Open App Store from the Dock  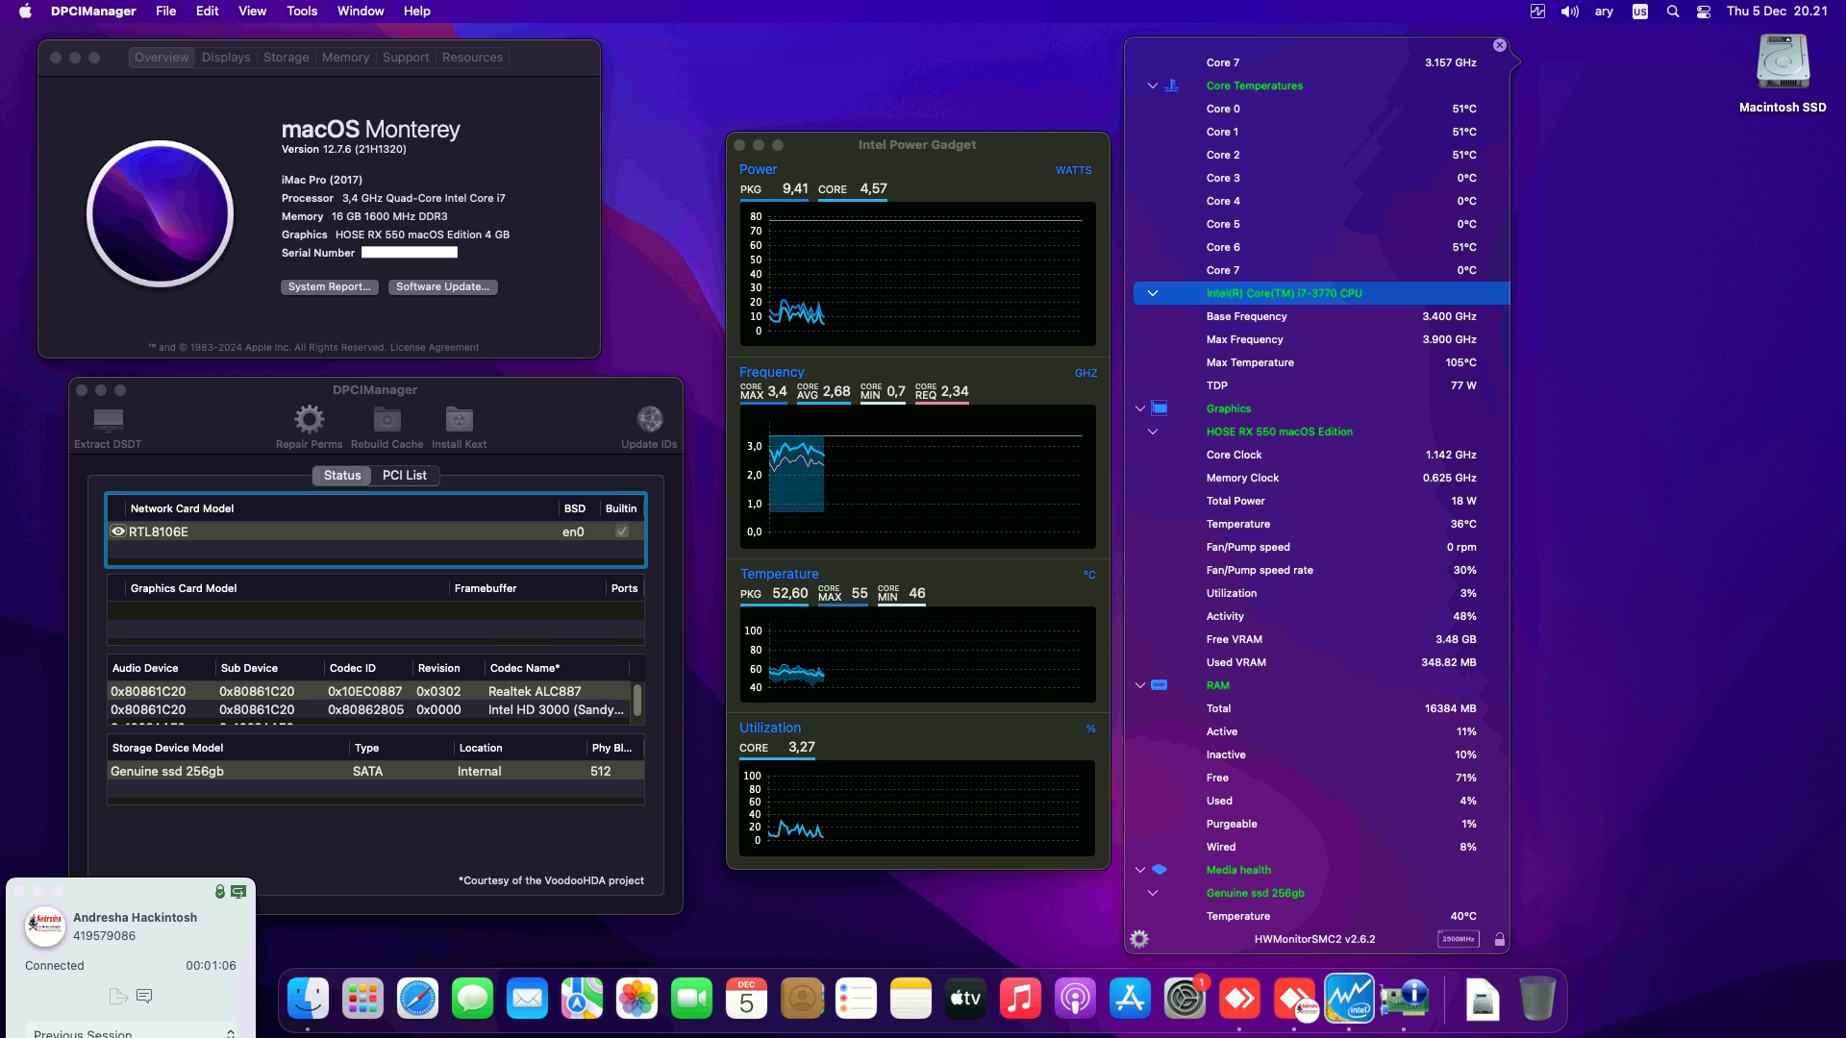1130,1000
